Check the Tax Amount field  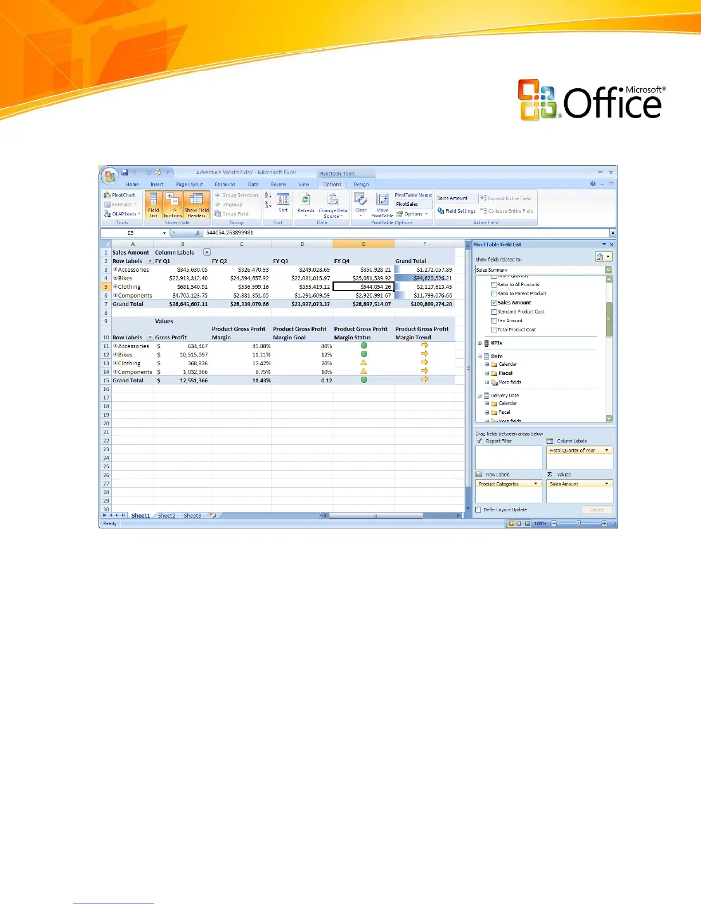(x=494, y=321)
